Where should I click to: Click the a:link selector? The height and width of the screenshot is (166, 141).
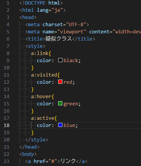pyautogui.click(x=40, y=53)
